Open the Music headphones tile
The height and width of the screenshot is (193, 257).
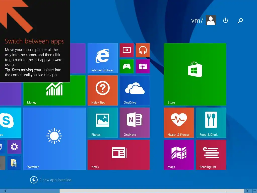click(x=143, y=50)
